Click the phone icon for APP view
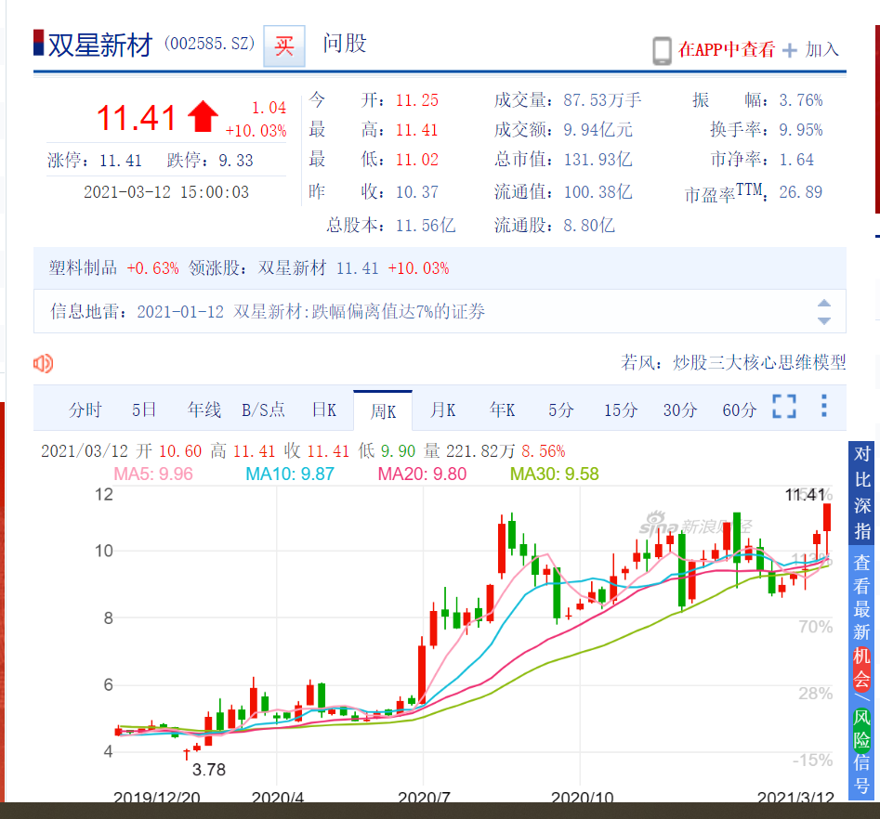 tap(663, 51)
